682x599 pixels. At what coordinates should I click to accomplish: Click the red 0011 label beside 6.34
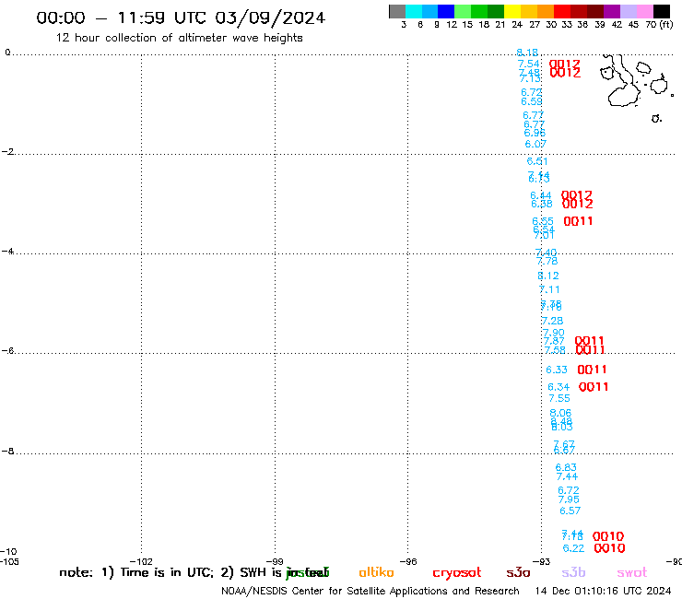tap(594, 387)
